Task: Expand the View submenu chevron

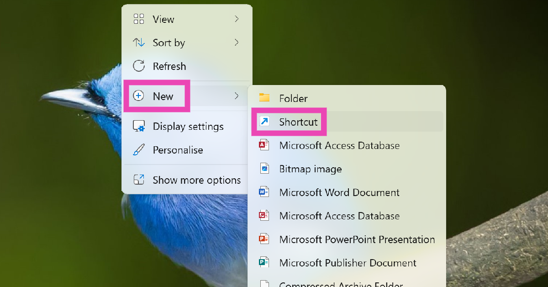Action: tap(237, 19)
